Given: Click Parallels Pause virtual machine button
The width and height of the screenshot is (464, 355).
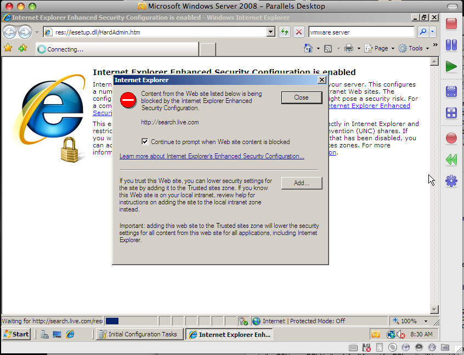Looking at the screenshot, I should pos(451,45).
